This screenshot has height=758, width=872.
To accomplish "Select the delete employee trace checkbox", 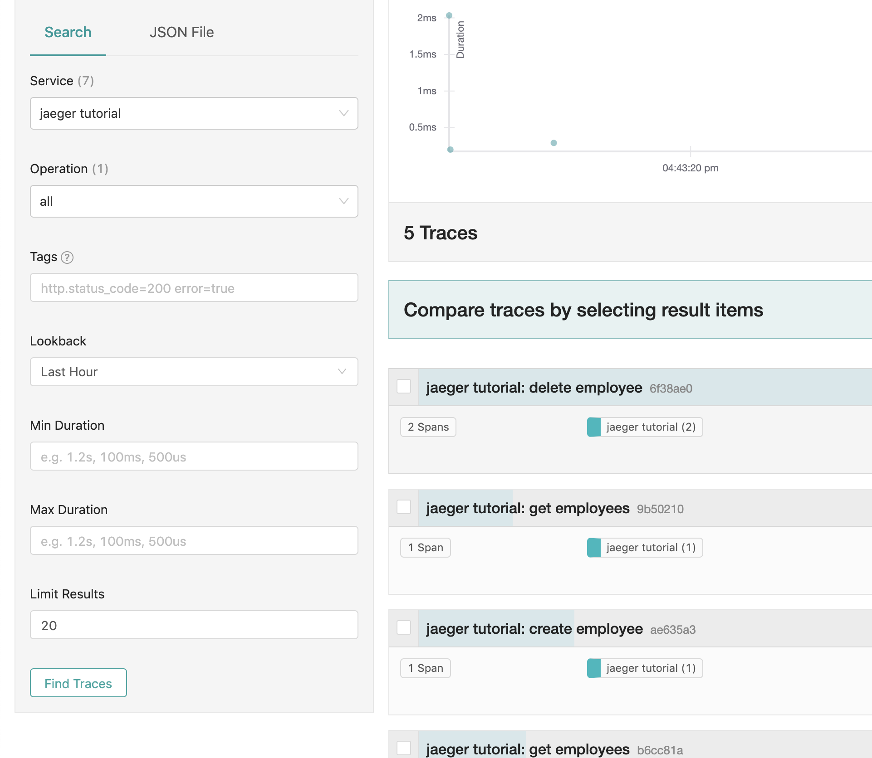I will tap(404, 387).
